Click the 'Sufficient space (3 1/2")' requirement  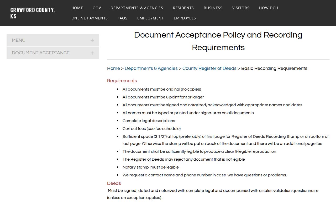click(x=225, y=140)
